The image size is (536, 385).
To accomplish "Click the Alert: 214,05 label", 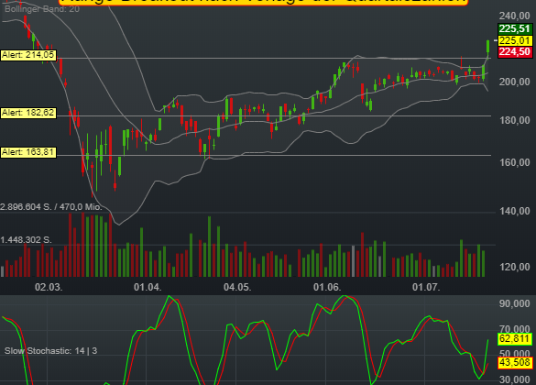I will click(x=28, y=55).
